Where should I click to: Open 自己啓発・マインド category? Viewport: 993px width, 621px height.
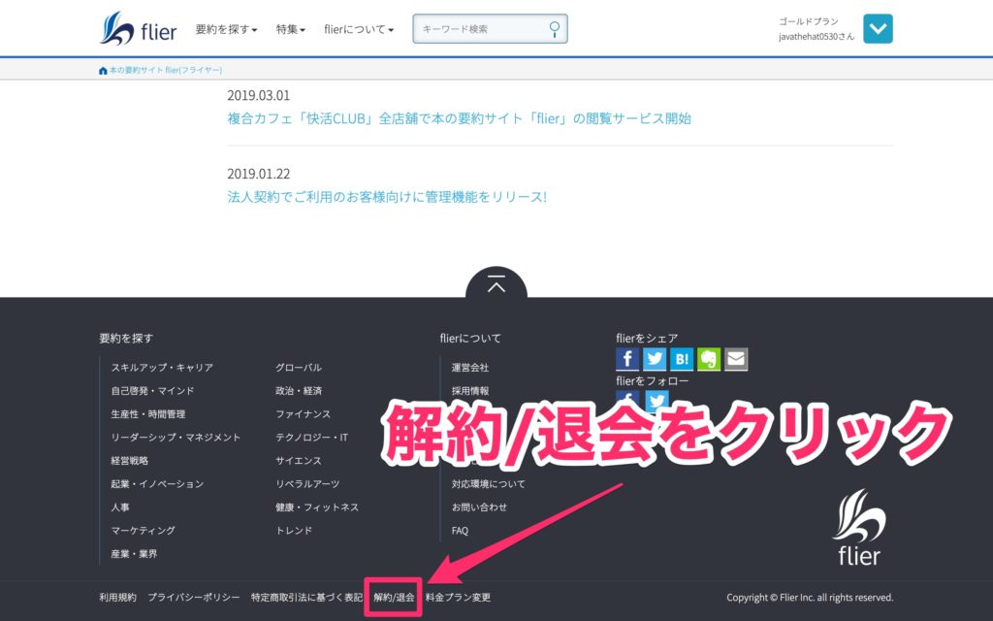coord(152,391)
